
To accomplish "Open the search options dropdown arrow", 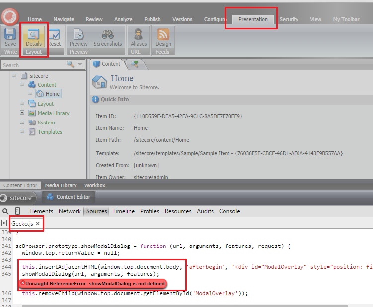I will pyautogui.click(x=80, y=64).
